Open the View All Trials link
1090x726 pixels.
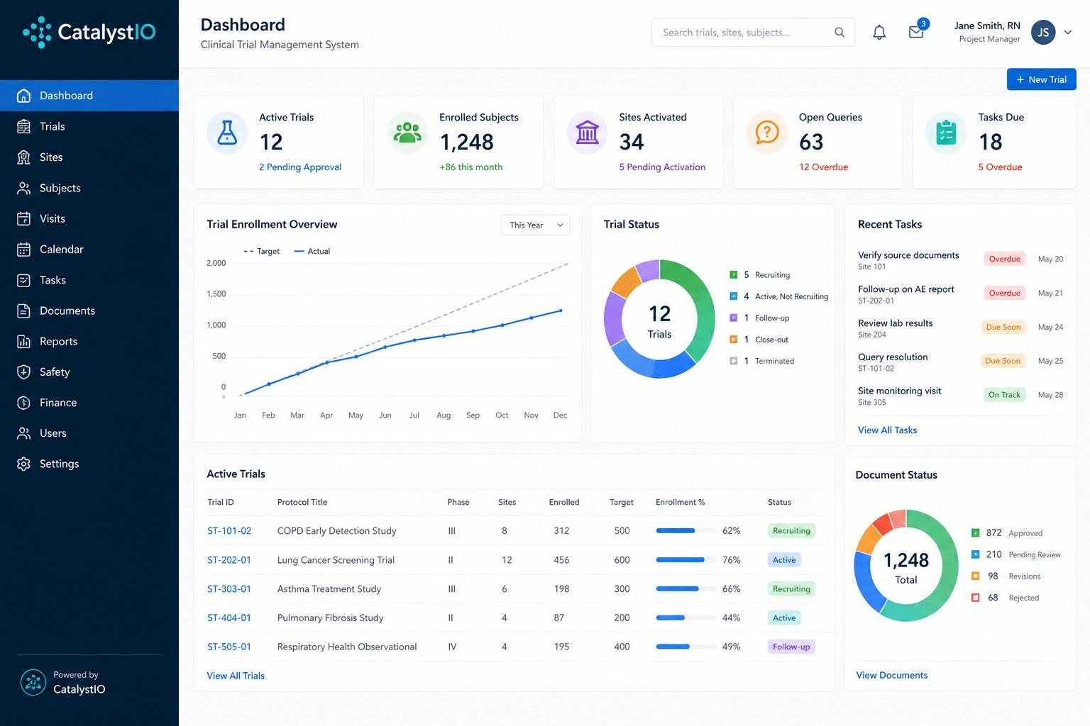236,676
